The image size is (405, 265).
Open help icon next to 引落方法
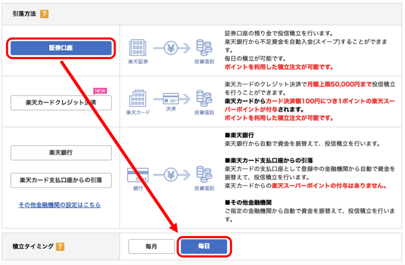[x=44, y=14]
